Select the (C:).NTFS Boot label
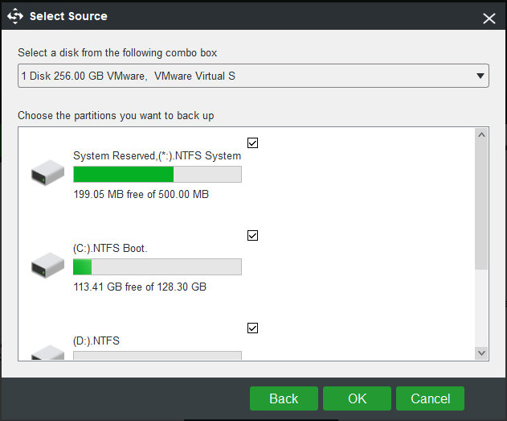Screen dimensions: 507x421 pyautogui.click(x=110, y=249)
